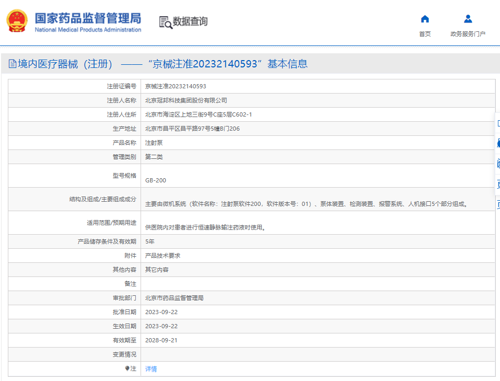Select product name 注射泵
The width and height of the screenshot is (500, 381).
click(x=154, y=143)
